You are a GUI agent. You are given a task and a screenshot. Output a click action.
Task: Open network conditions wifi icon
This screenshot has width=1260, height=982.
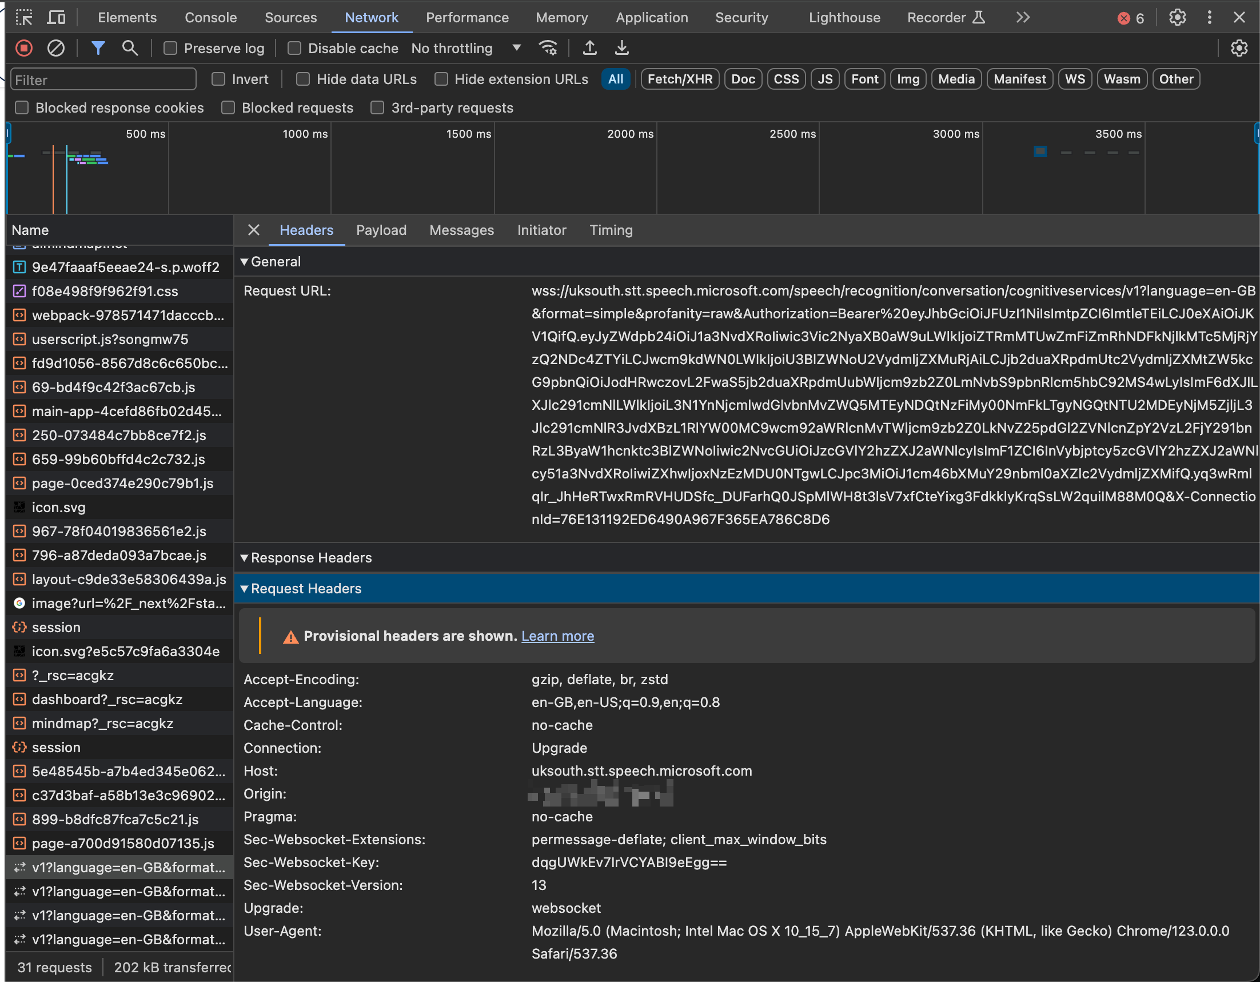pos(548,48)
